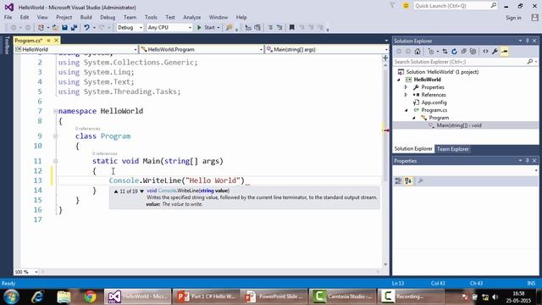Click the Search Solution Explorer field
542x305 pixels.
click(465, 62)
